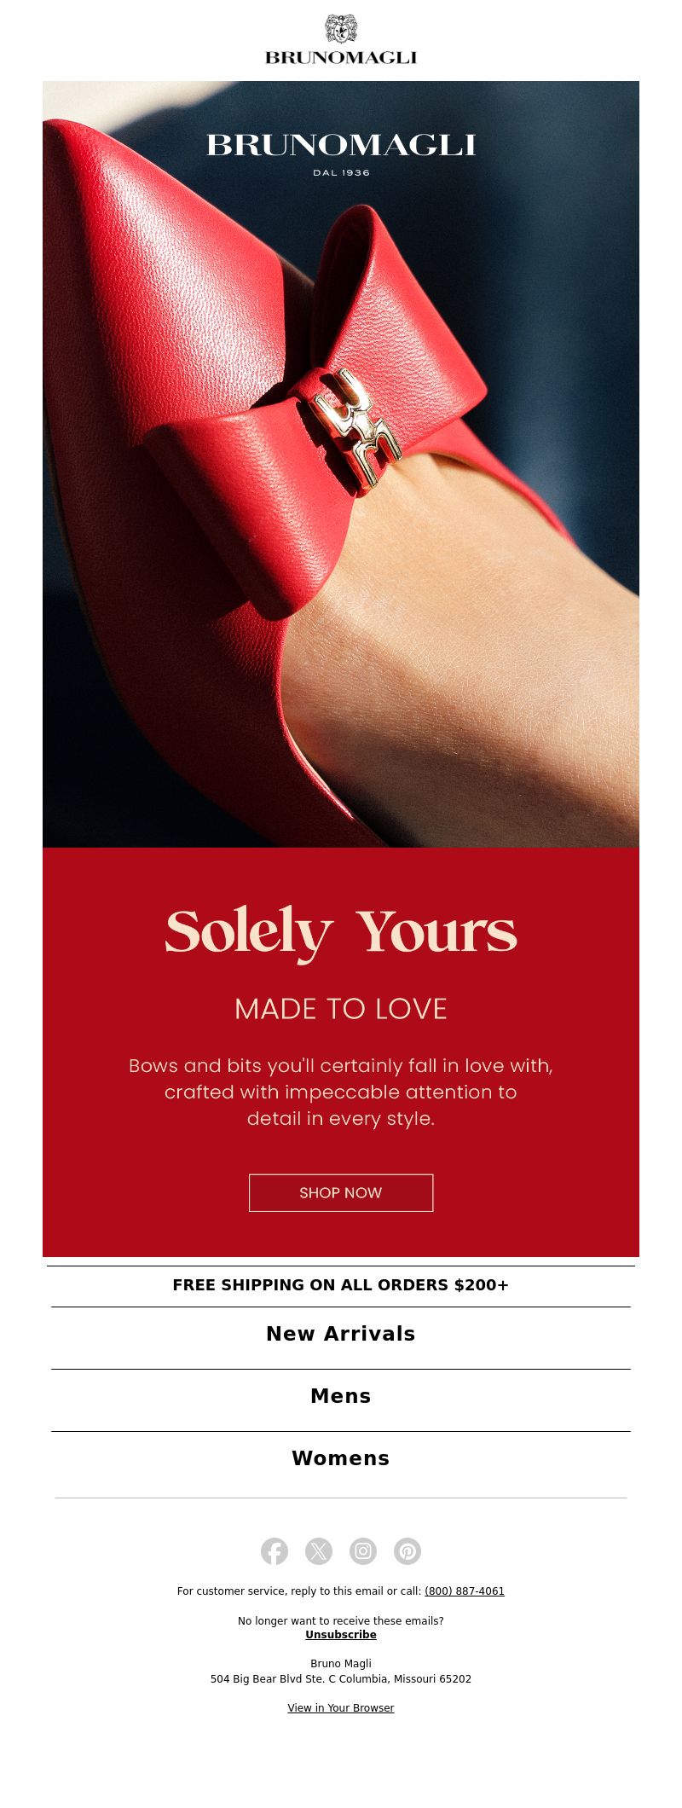Click the Solely Yours headline
Screen dimensions: 682x1808
pyautogui.click(x=341, y=932)
